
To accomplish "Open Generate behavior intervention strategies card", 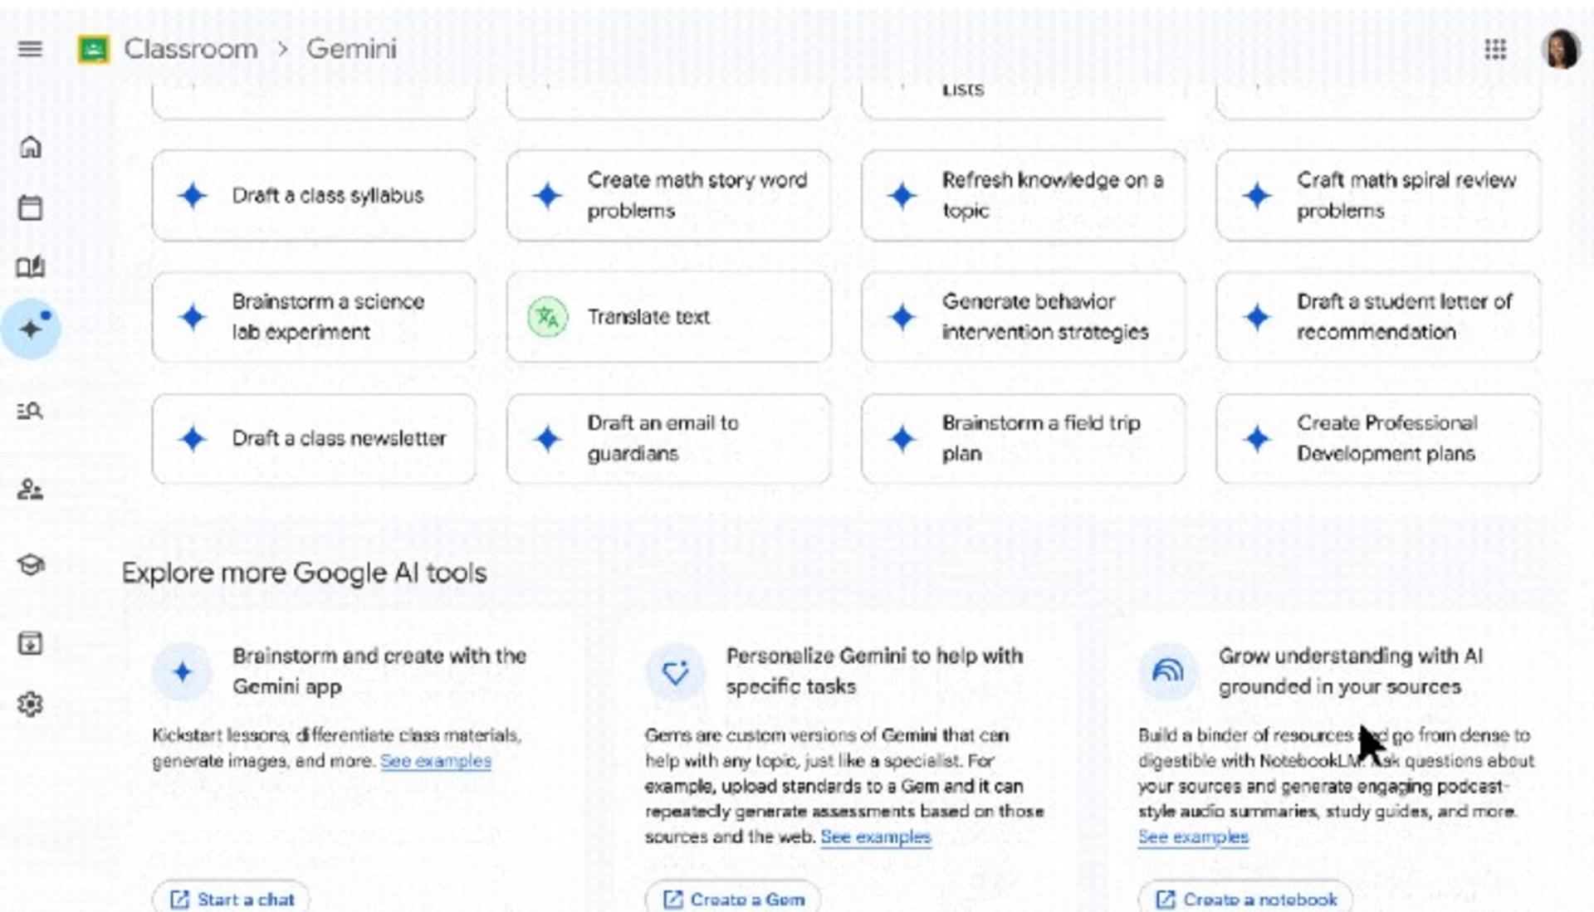I will coord(1023,317).
